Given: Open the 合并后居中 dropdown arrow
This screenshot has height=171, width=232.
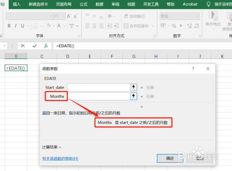Looking at the screenshot, I should point(153,26).
